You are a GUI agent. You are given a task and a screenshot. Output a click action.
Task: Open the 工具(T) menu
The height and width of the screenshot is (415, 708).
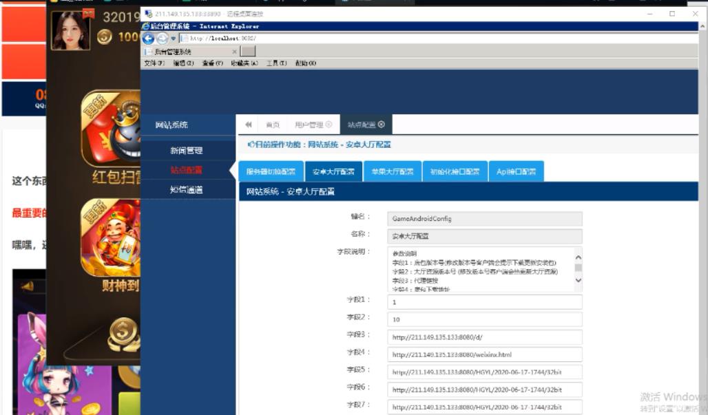pyautogui.click(x=276, y=63)
